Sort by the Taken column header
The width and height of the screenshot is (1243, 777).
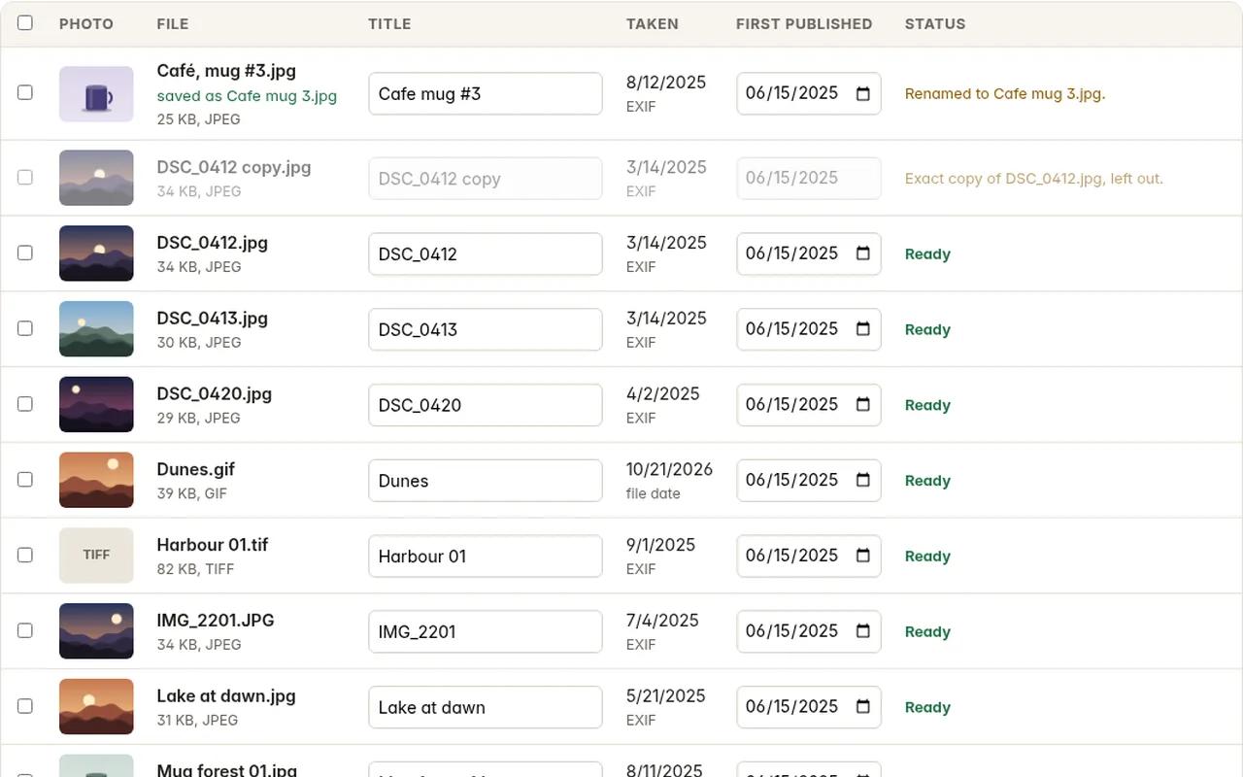click(x=653, y=23)
